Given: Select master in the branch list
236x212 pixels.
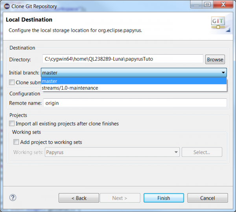Looking at the screenshot, I should [134, 81].
